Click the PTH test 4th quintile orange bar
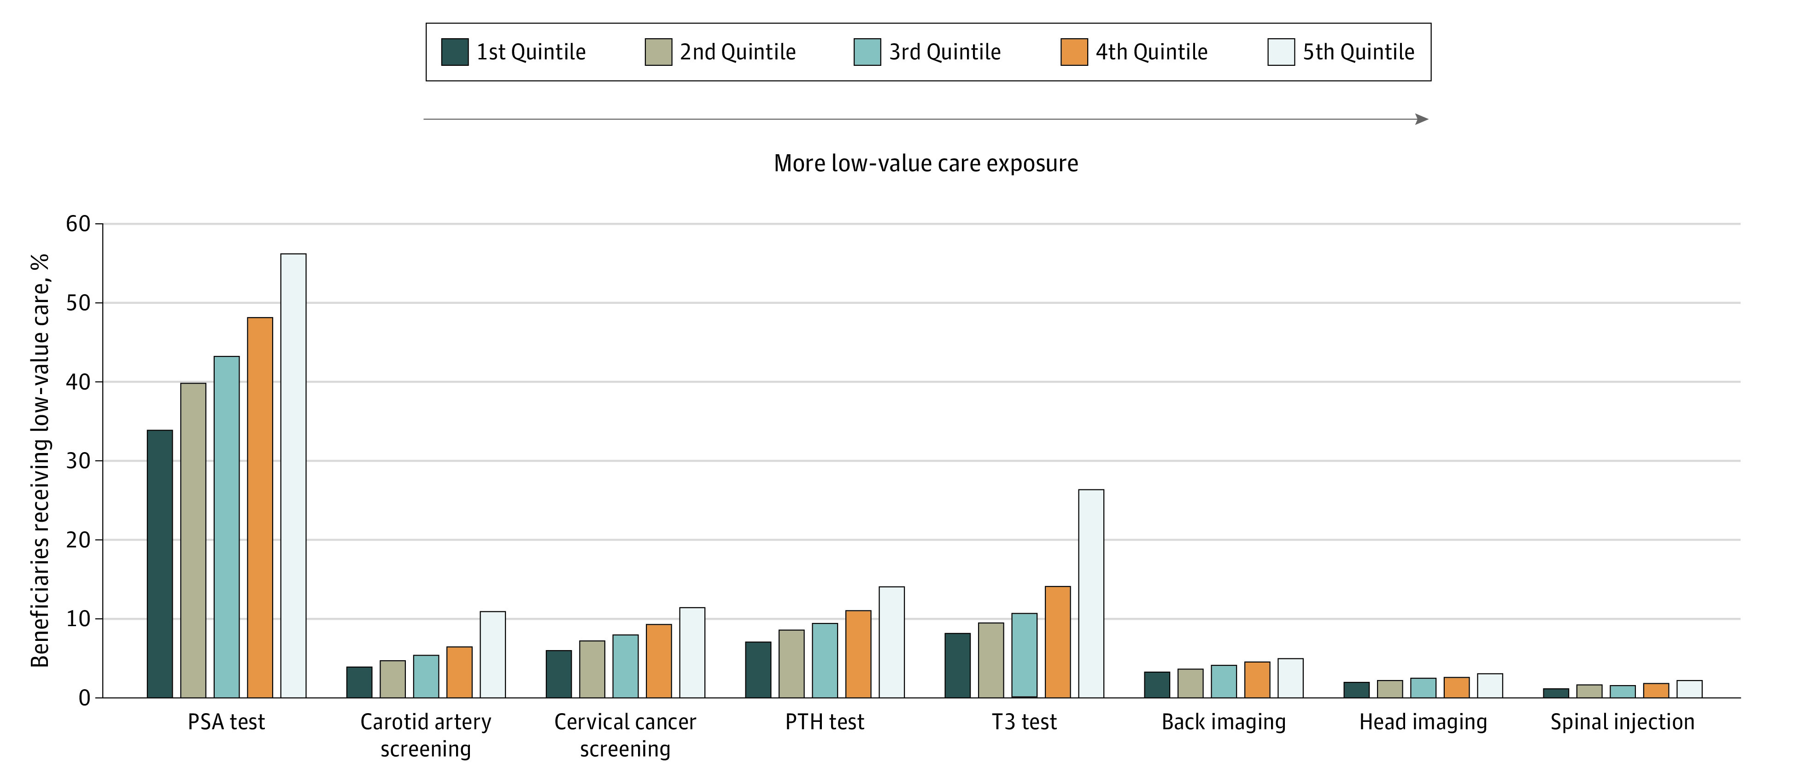This screenshot has height=779, width=1793. (858, 655)
